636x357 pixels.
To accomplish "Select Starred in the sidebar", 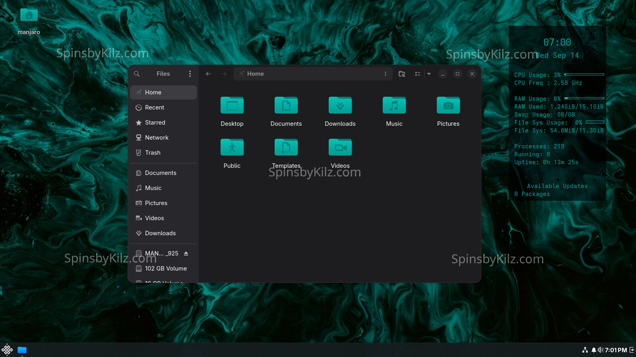I will coord(155,123).
